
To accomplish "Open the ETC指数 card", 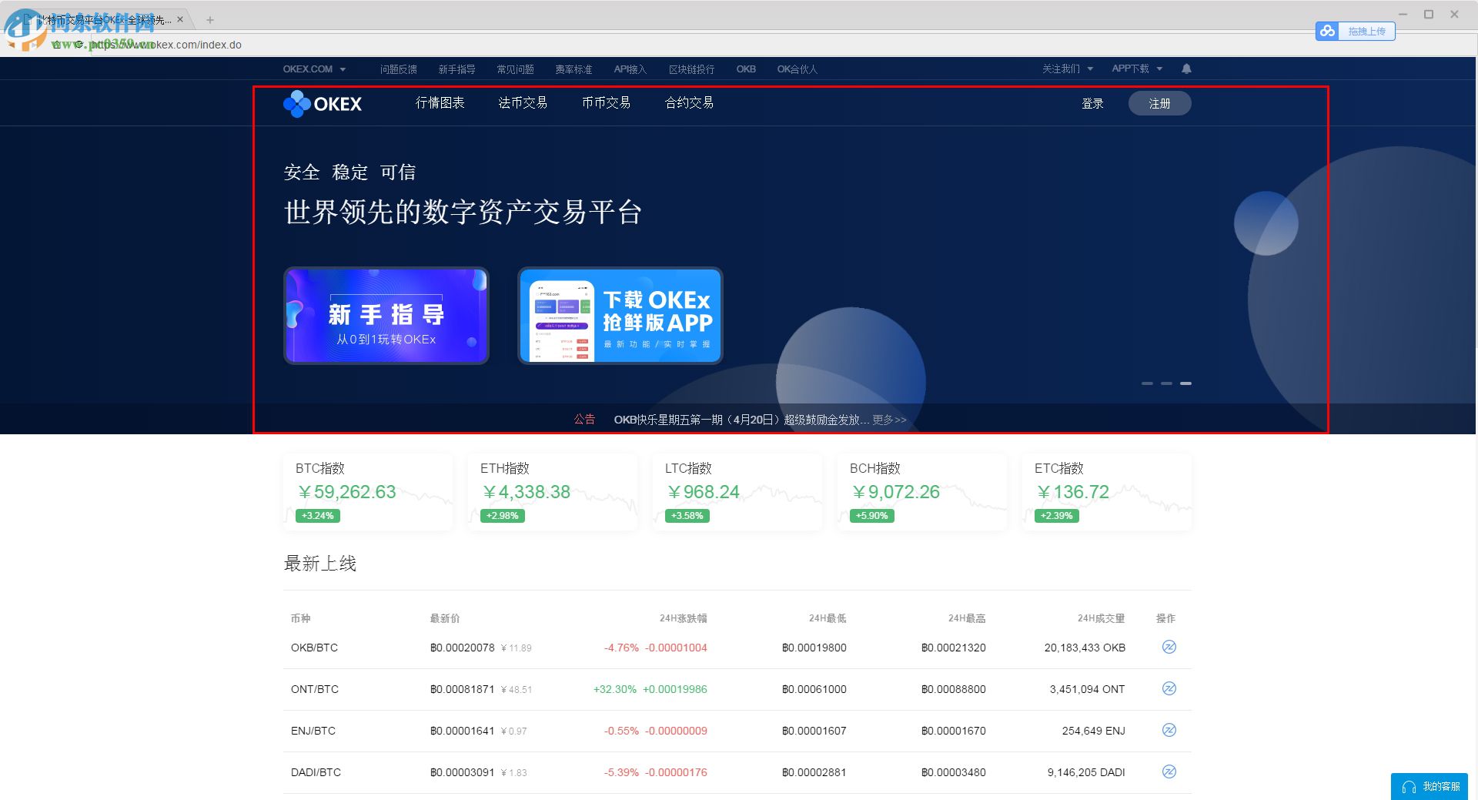I will tap(1107, 492).
